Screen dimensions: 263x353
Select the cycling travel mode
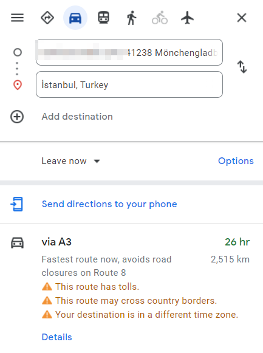pyautogui.click(x=160, y=18)
